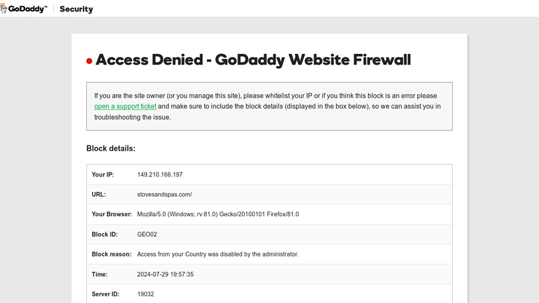Click the GoDaddy logo icon

coord(3,9)
